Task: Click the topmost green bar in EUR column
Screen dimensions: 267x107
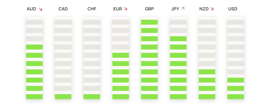Action: pos(120,55)
